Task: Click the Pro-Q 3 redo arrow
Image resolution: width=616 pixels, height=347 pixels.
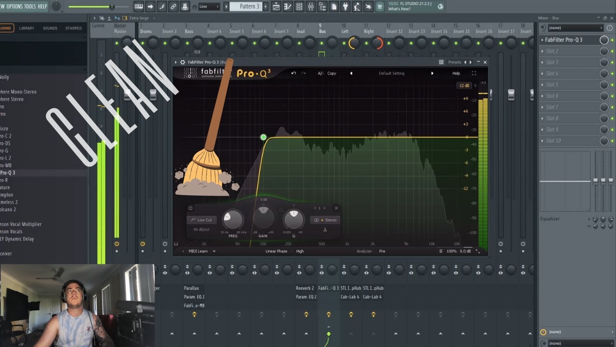Action: click(x=303, y=73)
